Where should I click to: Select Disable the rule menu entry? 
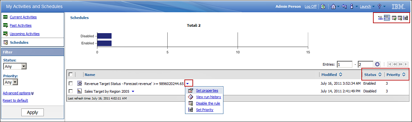click(208, 103)
